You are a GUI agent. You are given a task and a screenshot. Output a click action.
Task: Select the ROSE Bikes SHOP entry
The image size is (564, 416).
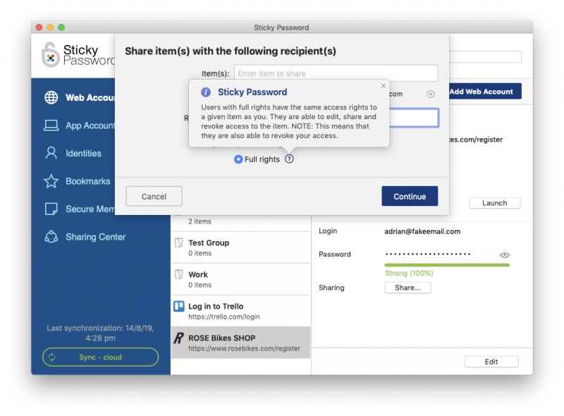click(240, 343)
